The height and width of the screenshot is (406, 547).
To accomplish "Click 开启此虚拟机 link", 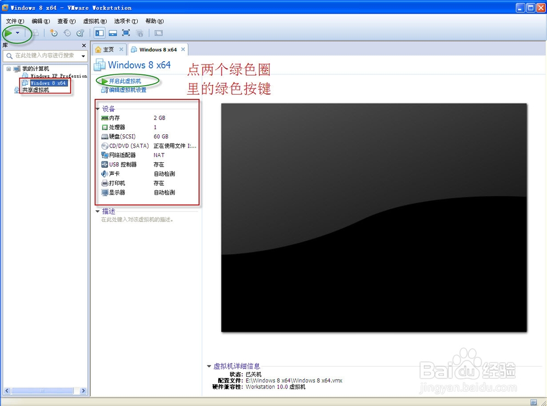I will click(125, 81).
